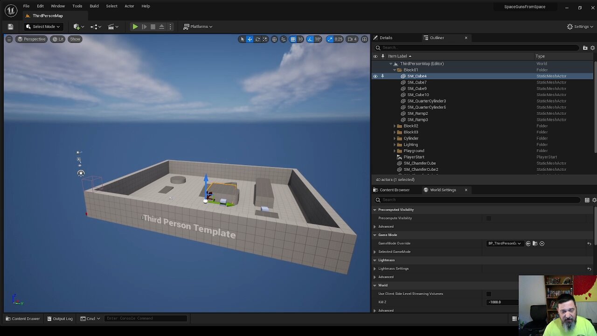Open Outliner settings gear
597x336 pixels.
593,48
